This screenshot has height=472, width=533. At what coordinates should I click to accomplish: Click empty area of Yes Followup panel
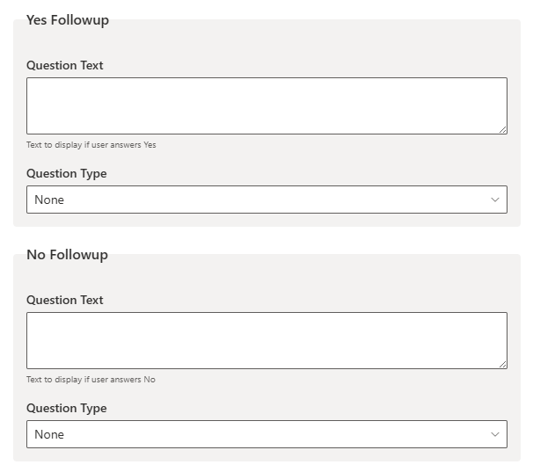pos(306,40)
